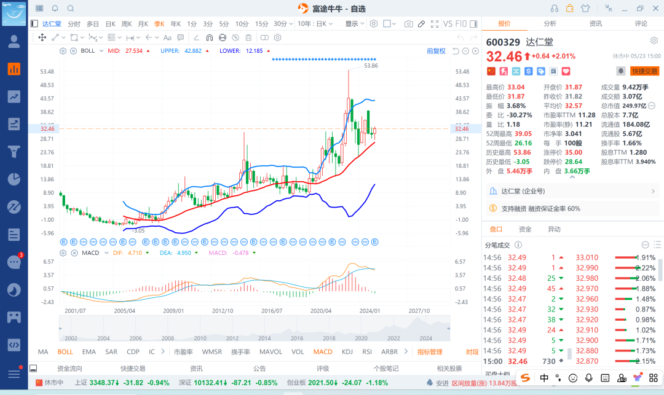Delete drawings with the trash can icon
Screen dimensions: 664x395
click(x=248, y=37)
